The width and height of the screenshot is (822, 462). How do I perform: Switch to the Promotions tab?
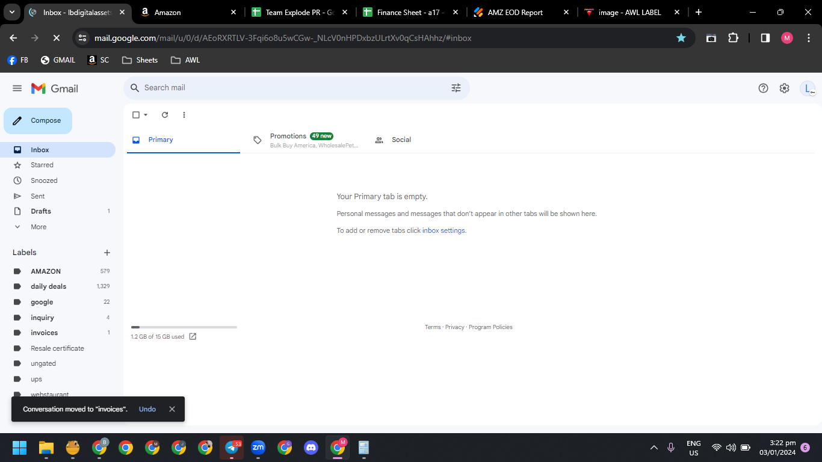(306, 140)
